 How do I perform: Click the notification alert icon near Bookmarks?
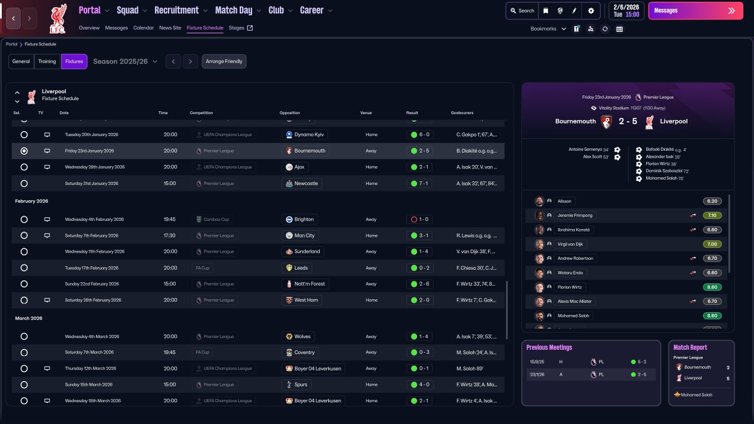point(577,29)
